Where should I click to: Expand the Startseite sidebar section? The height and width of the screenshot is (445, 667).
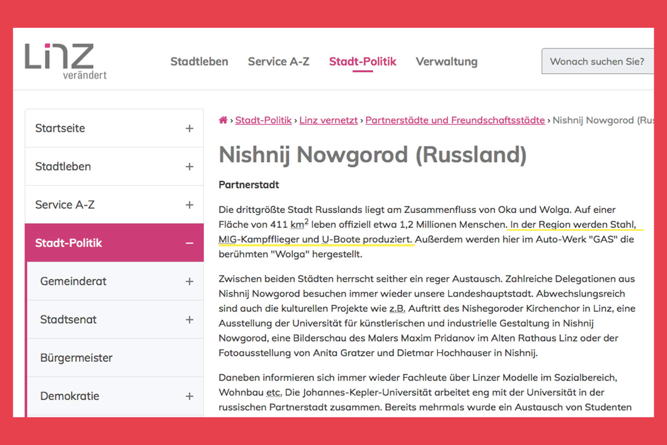190,128
